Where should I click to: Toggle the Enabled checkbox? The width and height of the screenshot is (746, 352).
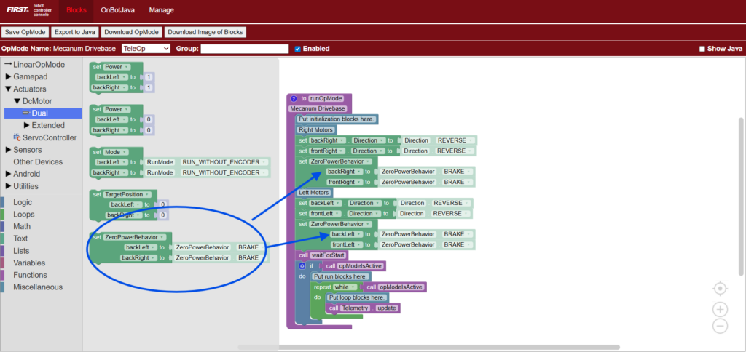[298, 49]
